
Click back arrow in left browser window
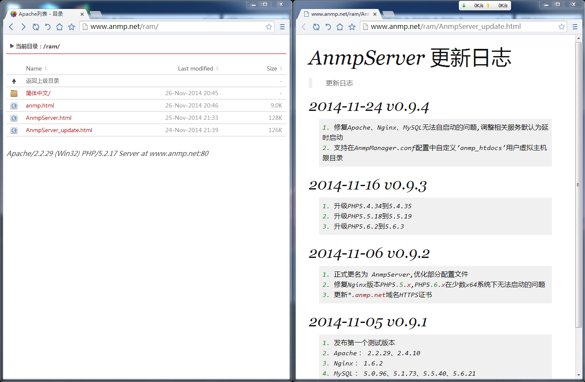click(x=11, y=27)
